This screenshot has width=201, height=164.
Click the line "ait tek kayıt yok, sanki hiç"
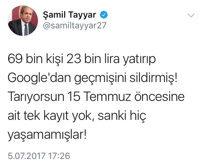[77, 116]
